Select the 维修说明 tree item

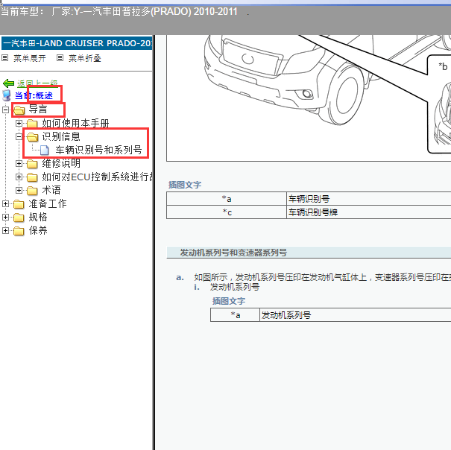coord(61,163)
